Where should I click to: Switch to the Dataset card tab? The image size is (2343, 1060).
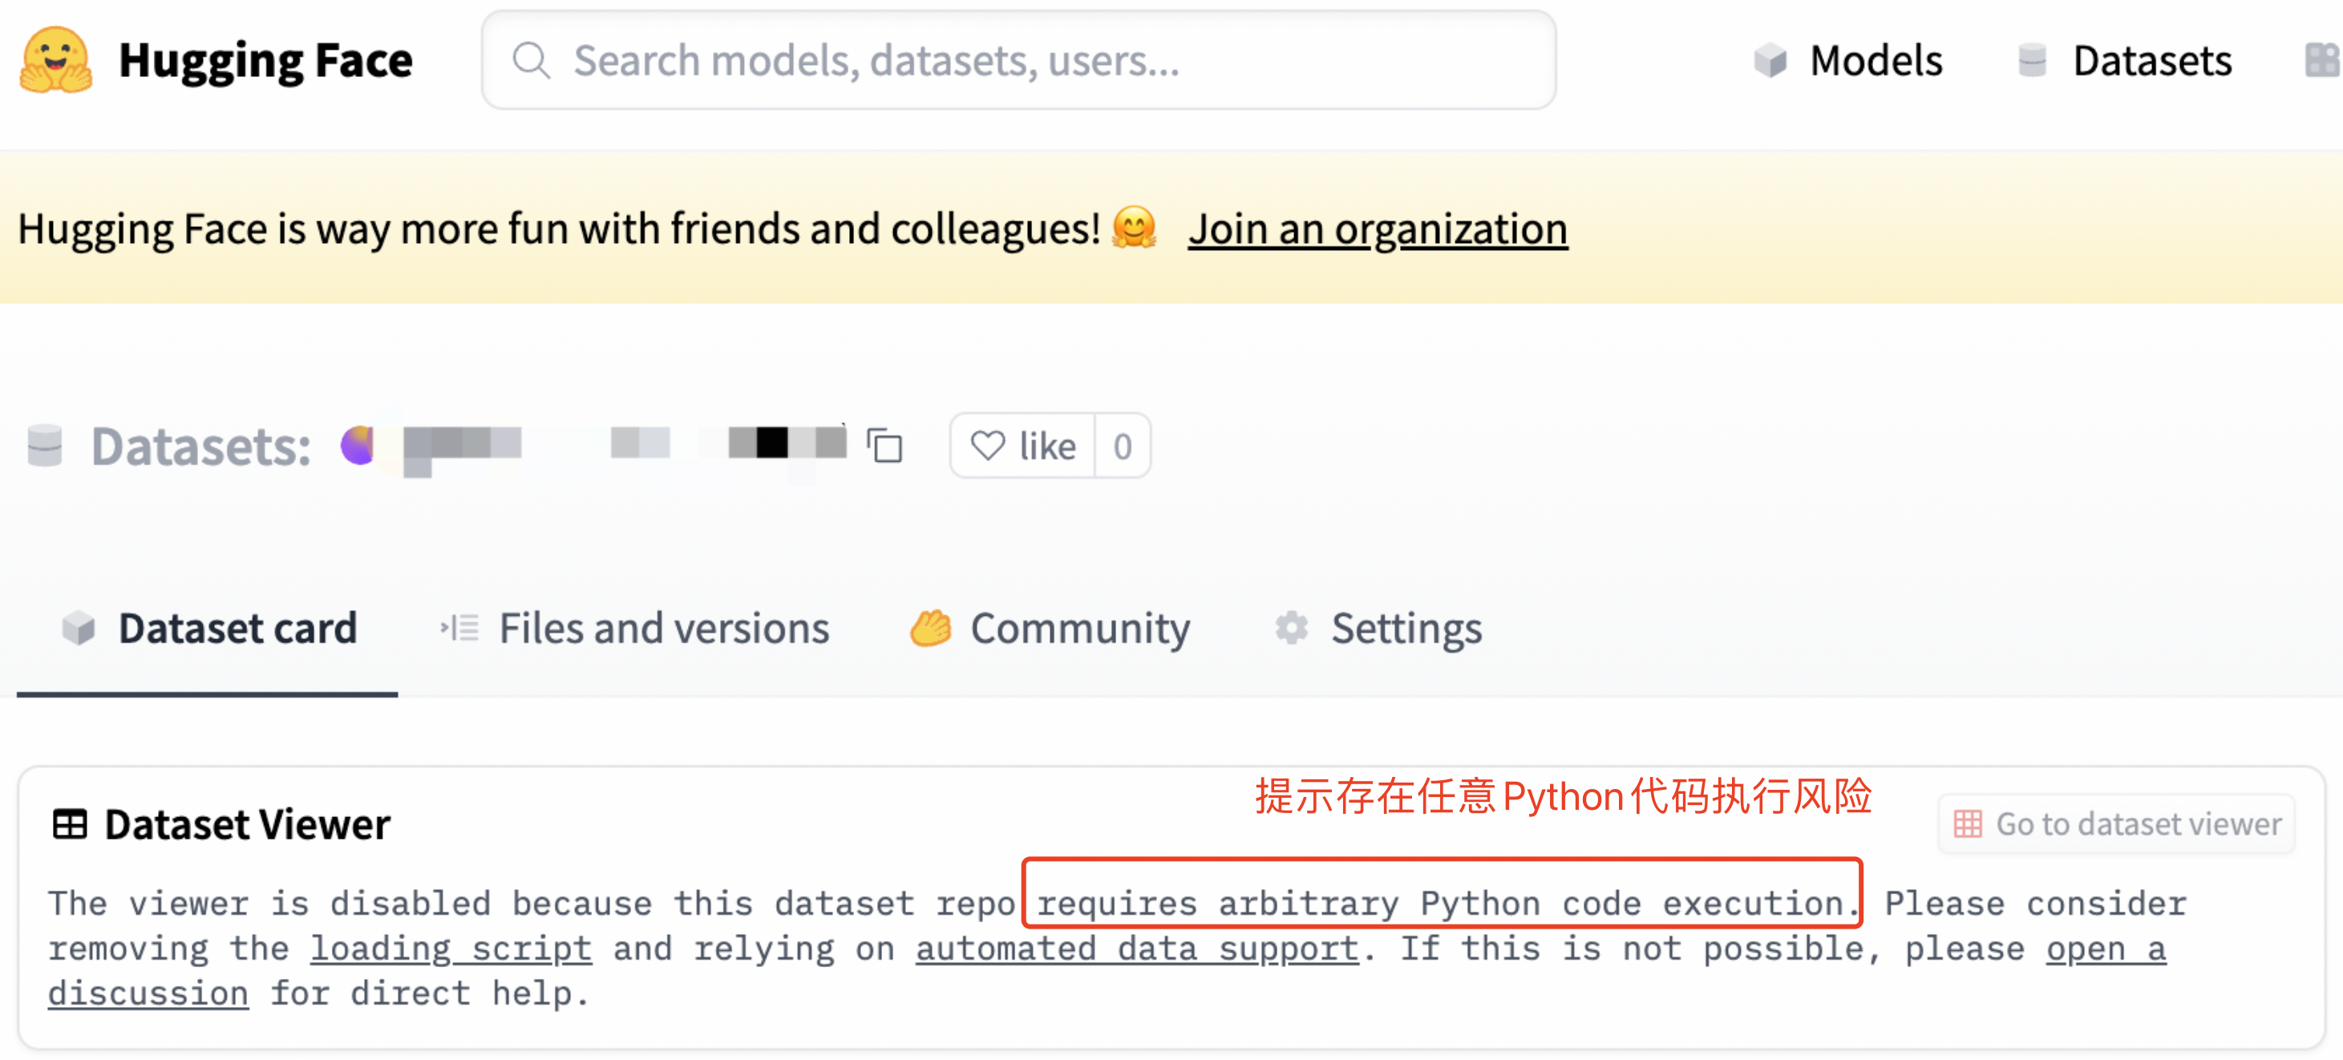[208, 628]
